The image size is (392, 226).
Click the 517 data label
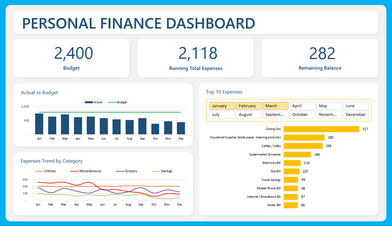[x=365, y=129]
